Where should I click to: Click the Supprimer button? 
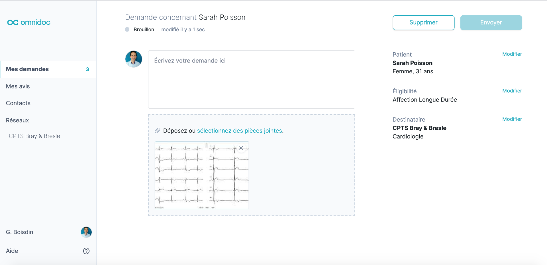click(423, 22)
